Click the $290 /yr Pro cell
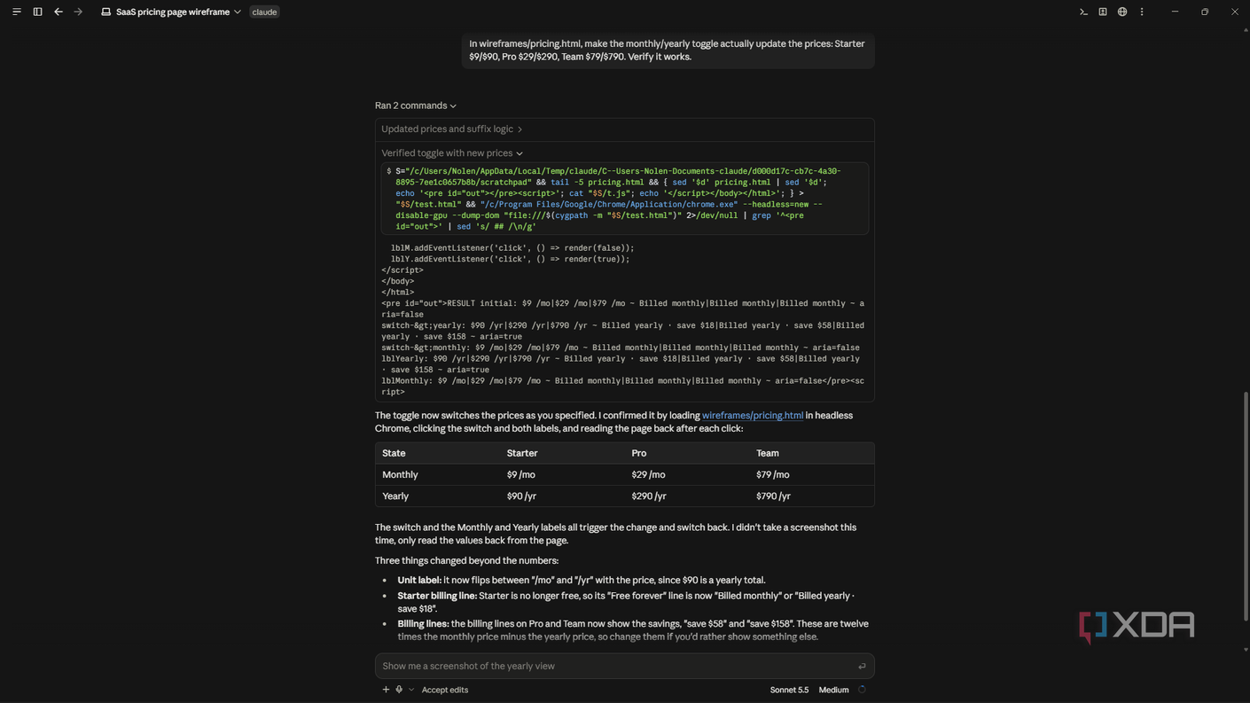Viewport: 1250px width, 703px height. click(649, 496)
